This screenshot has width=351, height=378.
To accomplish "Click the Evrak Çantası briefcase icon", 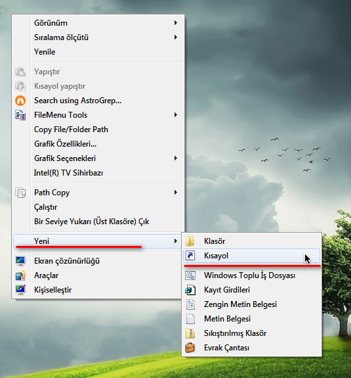I will [190, 348].
